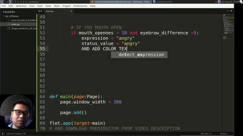
Task: Open the Help menu
Action: coord(93,6)
